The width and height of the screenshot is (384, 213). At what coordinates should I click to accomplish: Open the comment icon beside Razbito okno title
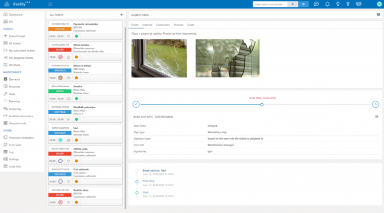(x=378, y=15)
